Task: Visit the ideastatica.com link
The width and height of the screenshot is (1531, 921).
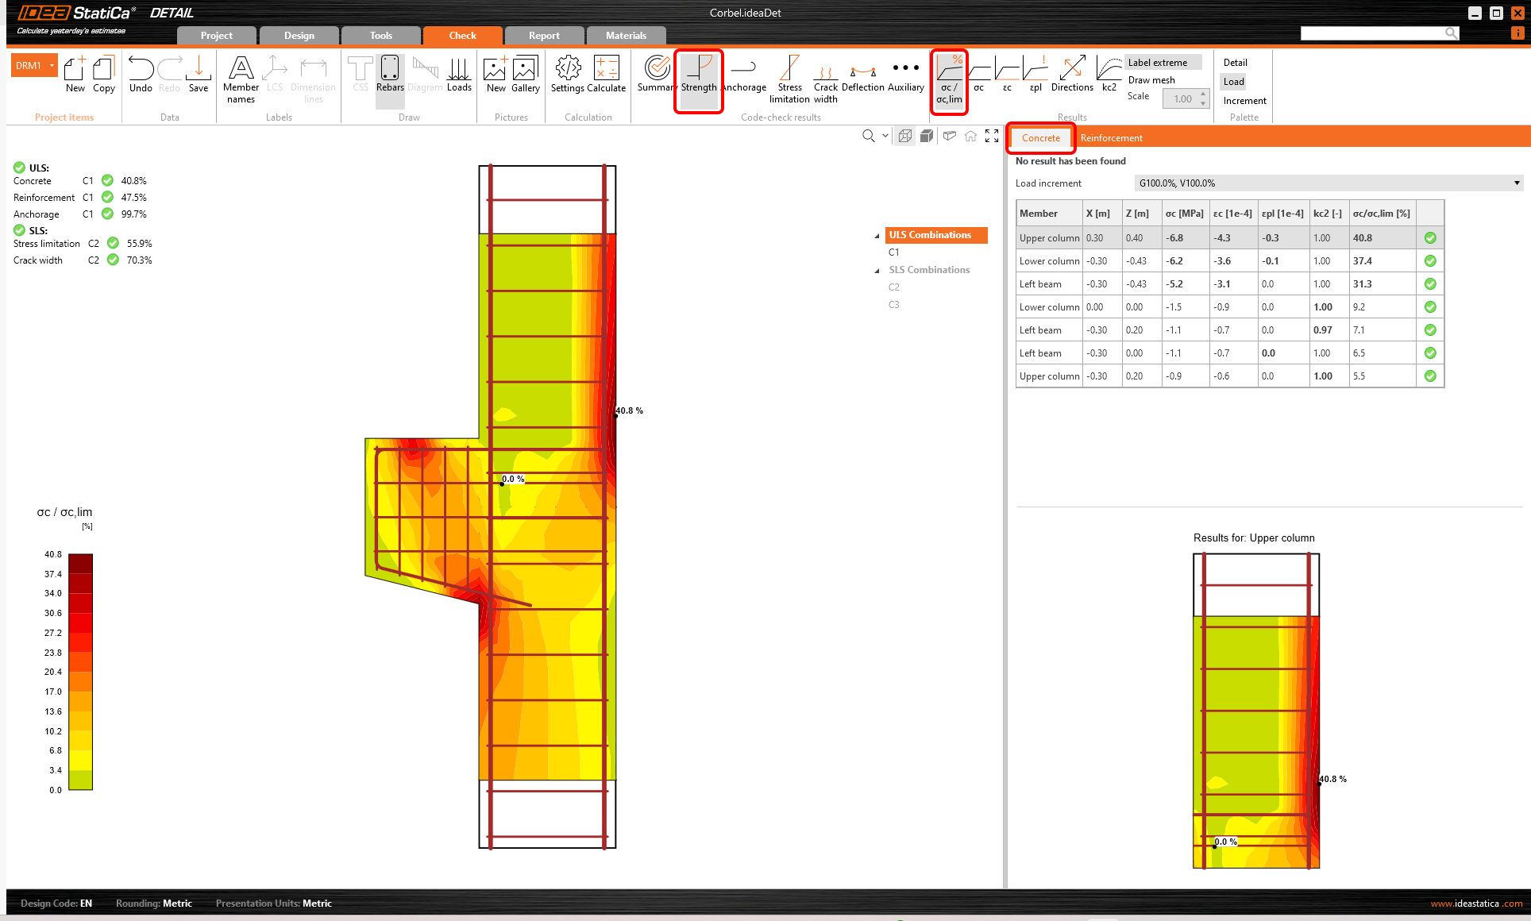Action: [x=1475, y=903]
